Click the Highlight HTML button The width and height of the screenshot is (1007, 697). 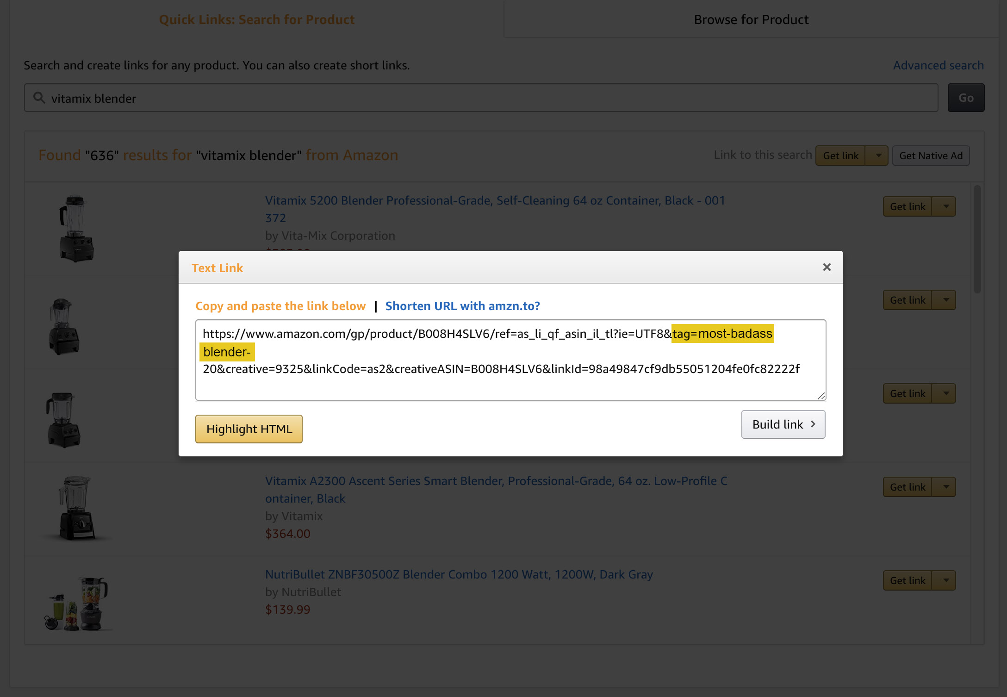248,429
